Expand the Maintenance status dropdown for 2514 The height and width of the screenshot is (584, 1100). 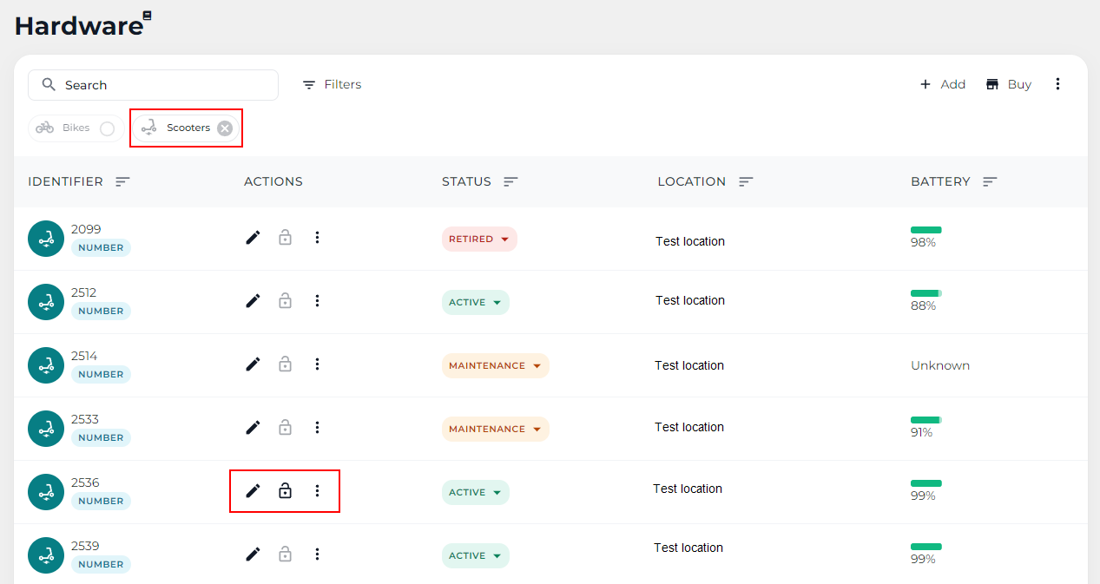tap(495, 366)
